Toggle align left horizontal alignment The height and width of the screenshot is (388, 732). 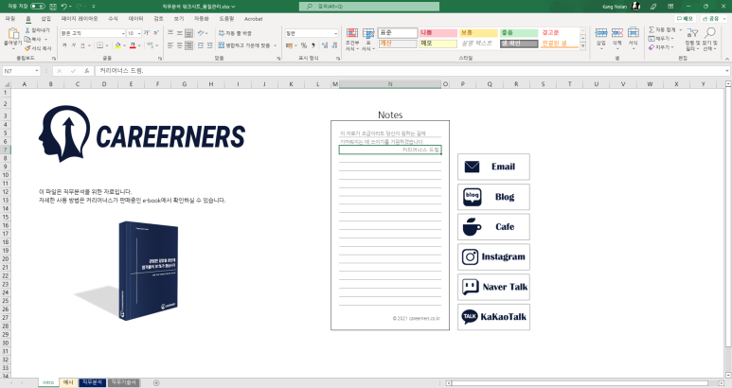coord(170,45)
